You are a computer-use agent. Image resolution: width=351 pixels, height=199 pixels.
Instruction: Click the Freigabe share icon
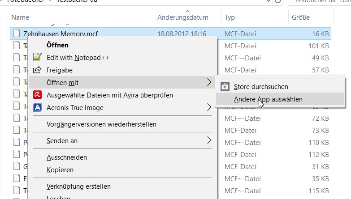coord(38,70)
